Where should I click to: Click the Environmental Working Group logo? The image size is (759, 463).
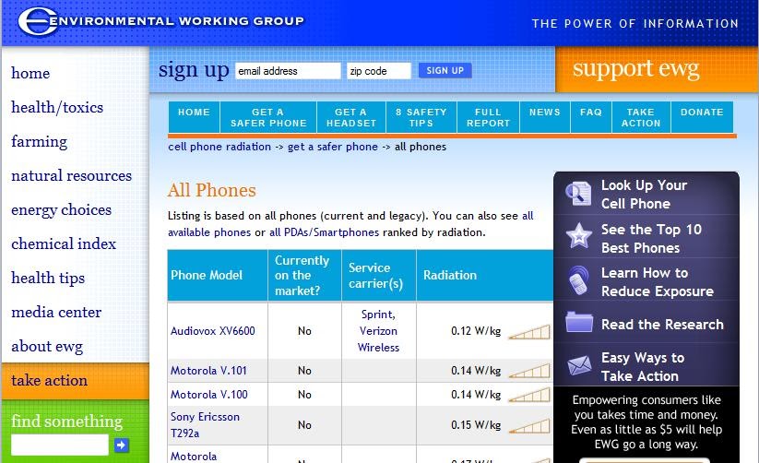160,22
